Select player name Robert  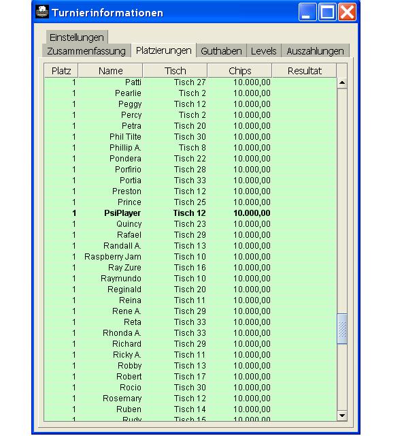[x=129, y=377]
